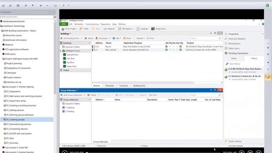
Task: Select Example floor in Buildings tree
Action: point(72,55)
